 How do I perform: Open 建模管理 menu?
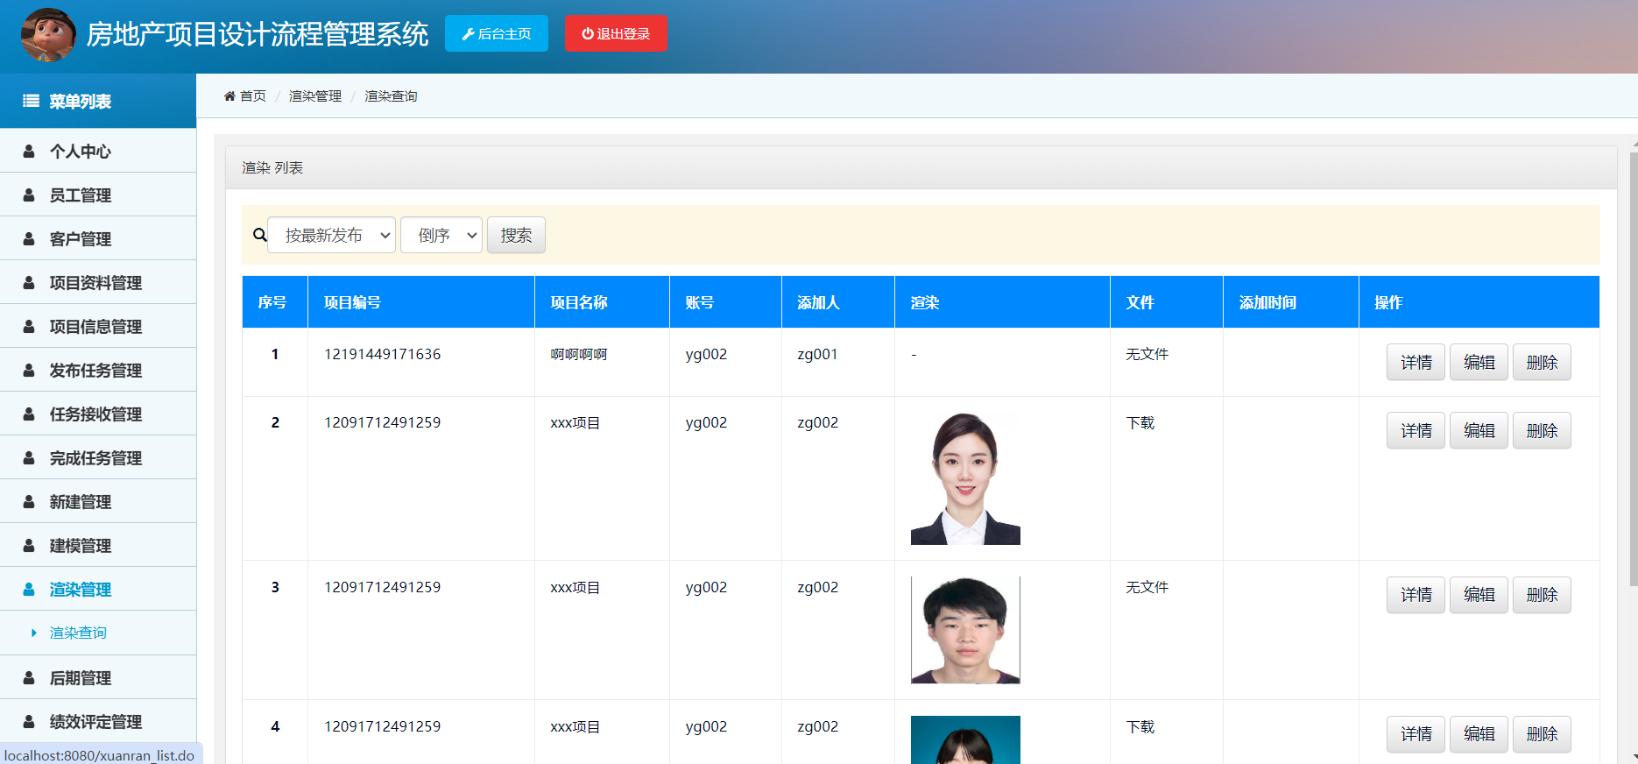pyautogui.click(x=98, y=545)
